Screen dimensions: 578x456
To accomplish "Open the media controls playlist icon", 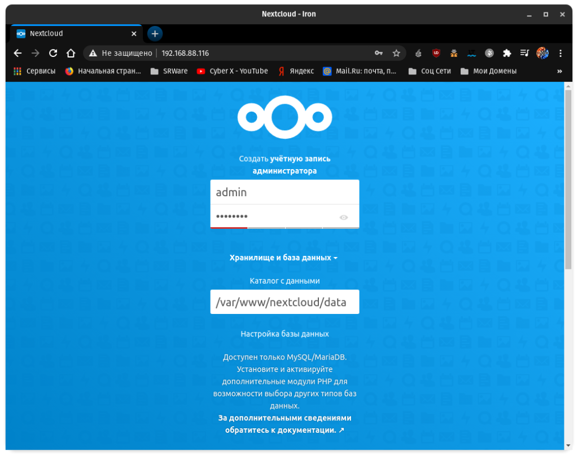I will 524,53.
